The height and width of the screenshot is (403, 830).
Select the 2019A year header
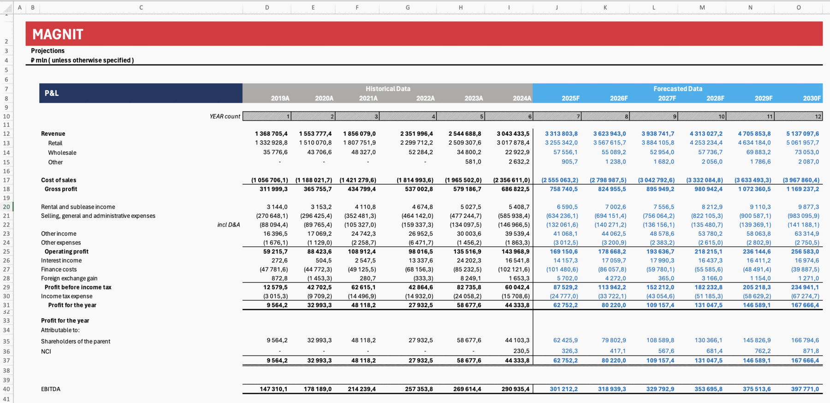280,98
